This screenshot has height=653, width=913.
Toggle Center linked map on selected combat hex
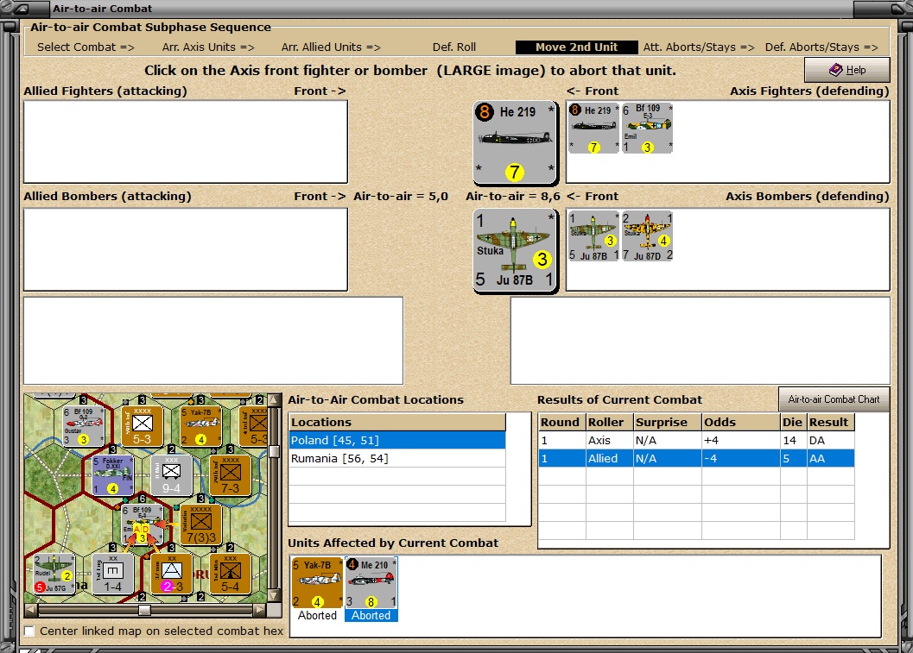click(29, 631)
